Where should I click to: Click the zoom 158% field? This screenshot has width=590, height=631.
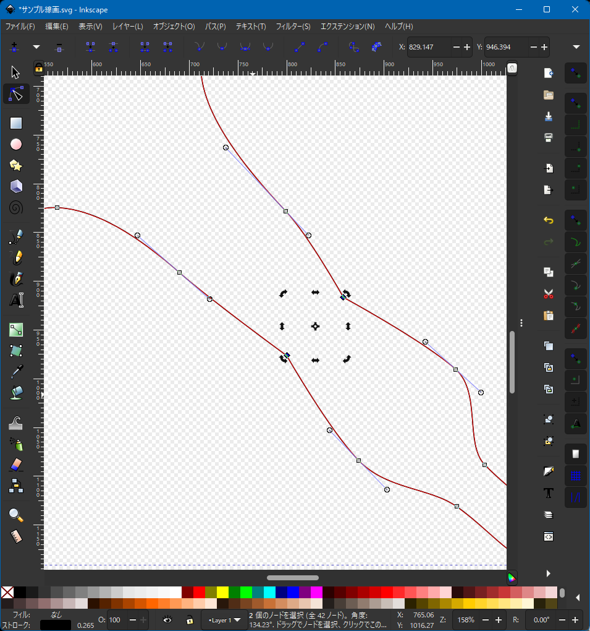(466, 620)
